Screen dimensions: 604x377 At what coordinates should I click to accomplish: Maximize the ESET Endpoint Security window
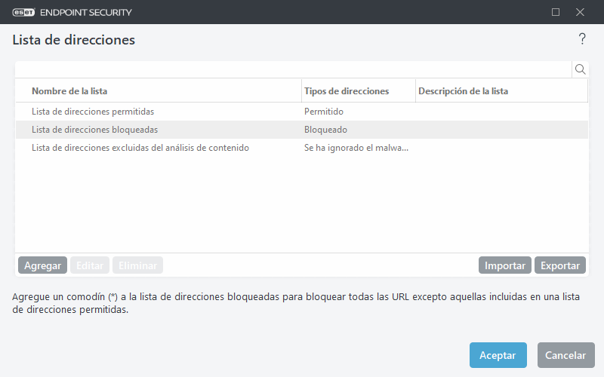(556, 12)
